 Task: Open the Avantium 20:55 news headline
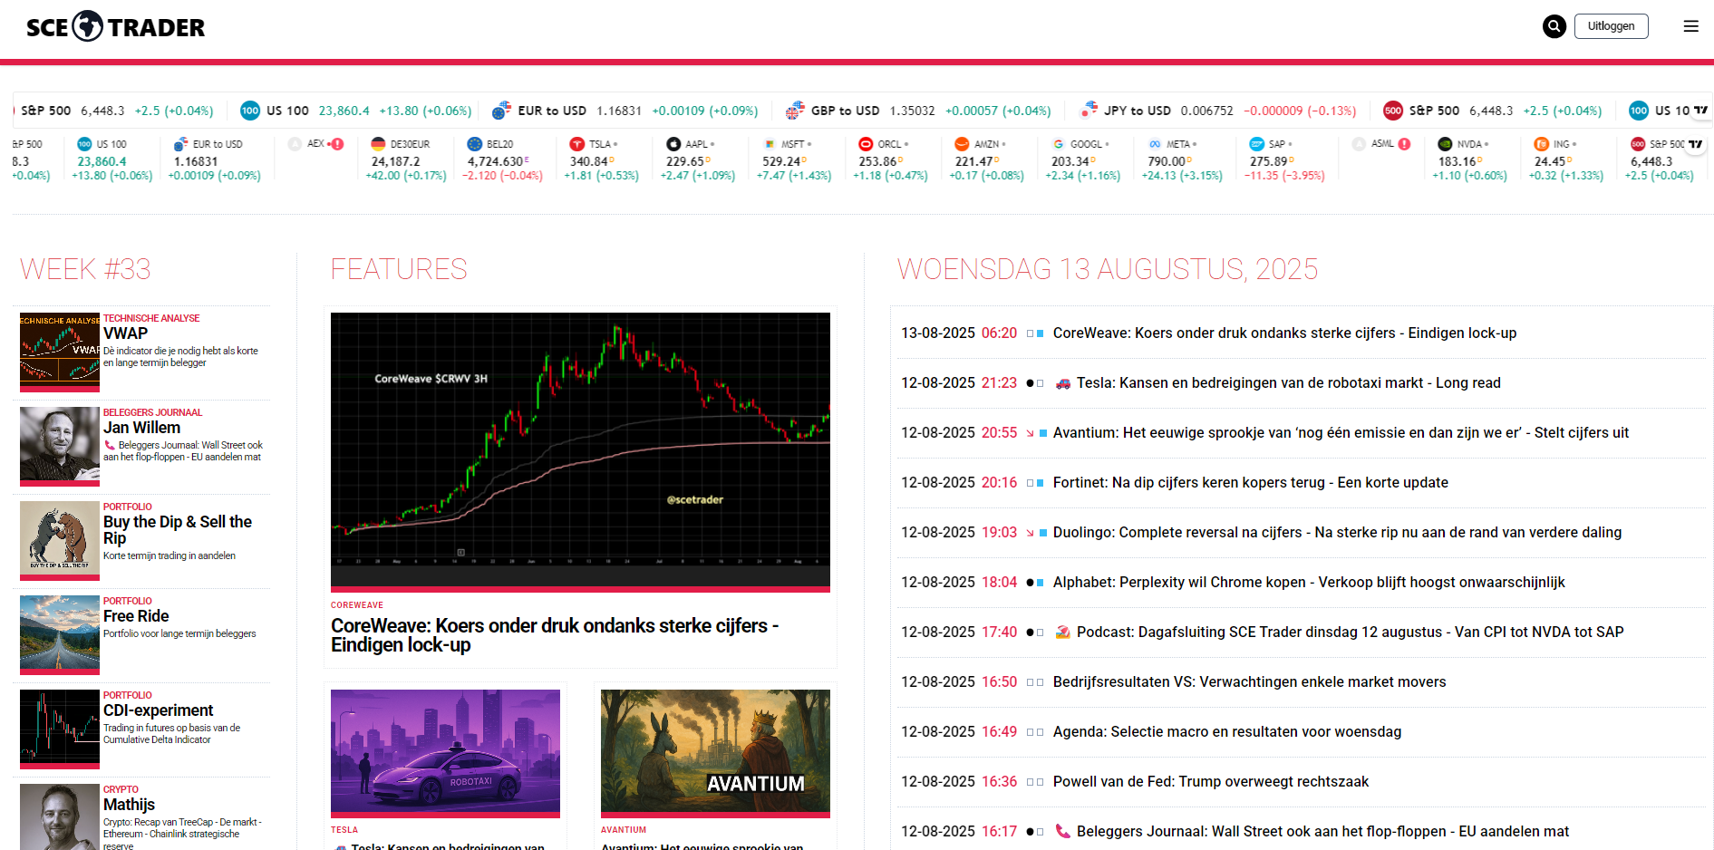(x=1341, y=433)
